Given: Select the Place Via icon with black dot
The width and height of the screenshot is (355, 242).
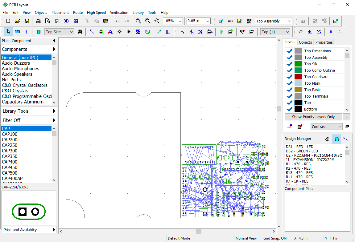Looking at the screenshot, I should point(129,32).
